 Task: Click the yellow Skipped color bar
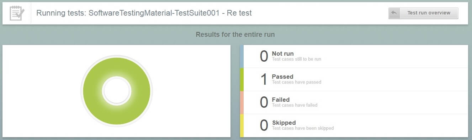242,125
